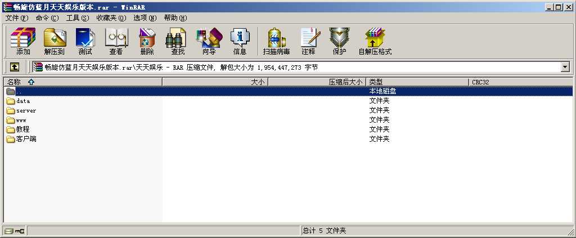This screenshot has height=238, width=576.
Task: Click the archive icon in the address bar
Action: pos(38,67)
